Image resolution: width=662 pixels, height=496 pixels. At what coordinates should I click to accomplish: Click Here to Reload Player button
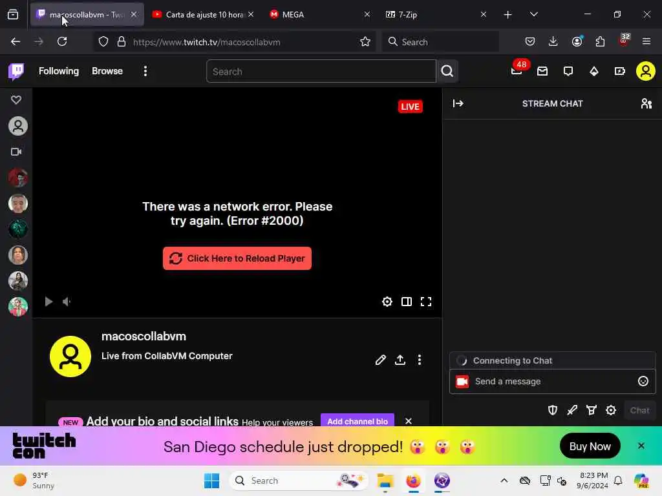tap(237, 258)
